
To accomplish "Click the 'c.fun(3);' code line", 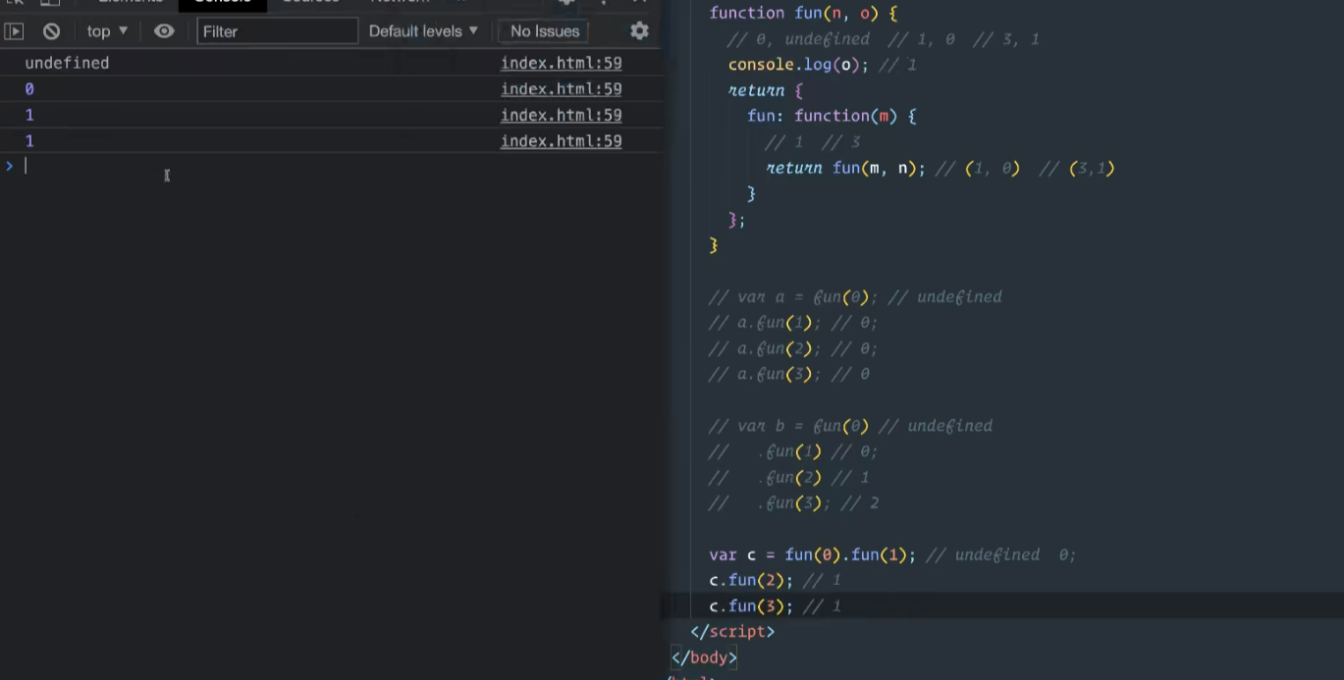I will coord(750,606).
